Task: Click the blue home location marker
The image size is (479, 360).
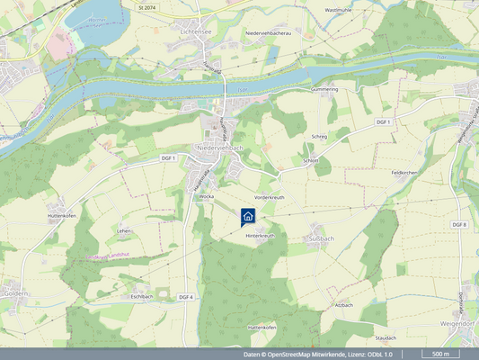Action: (x=248, y=217)
